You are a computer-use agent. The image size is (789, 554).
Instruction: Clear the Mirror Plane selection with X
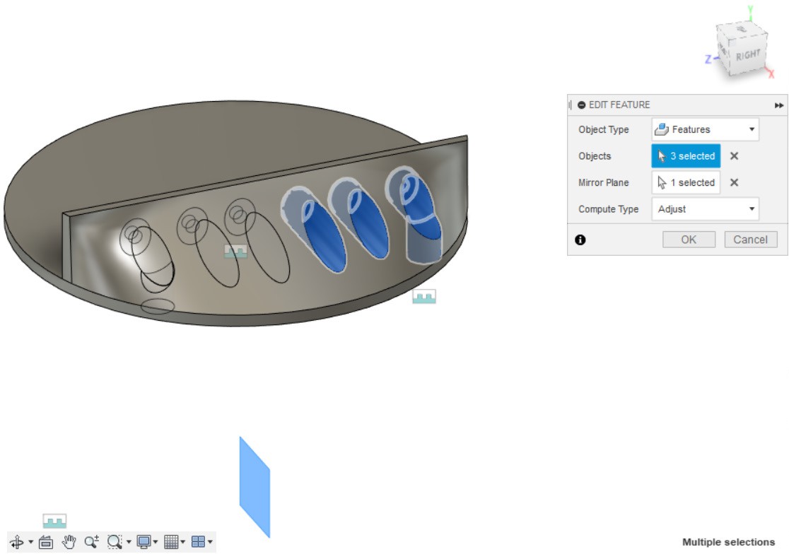point(734,182)
